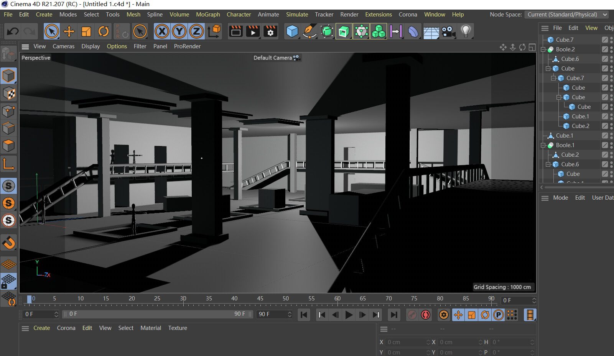Select the Rotate tool
Image resolution: width=614 pixels, height=356 pixels.
[104, 31]
